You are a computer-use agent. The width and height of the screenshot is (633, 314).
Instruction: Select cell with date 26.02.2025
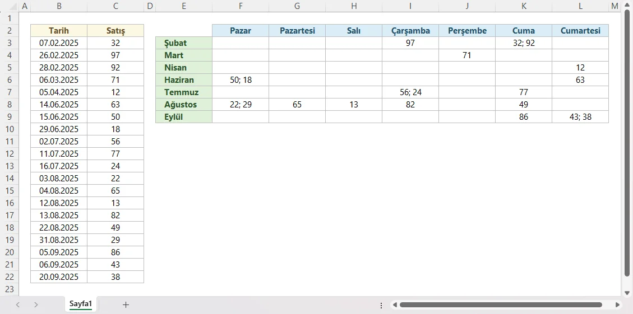point(59,55)
